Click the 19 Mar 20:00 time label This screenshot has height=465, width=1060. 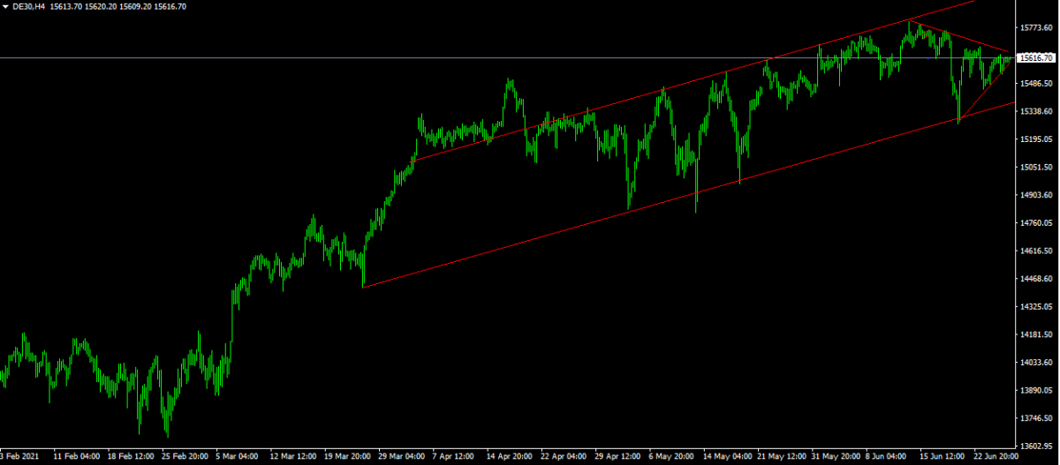pyautogui.click(x=349, y=457)
